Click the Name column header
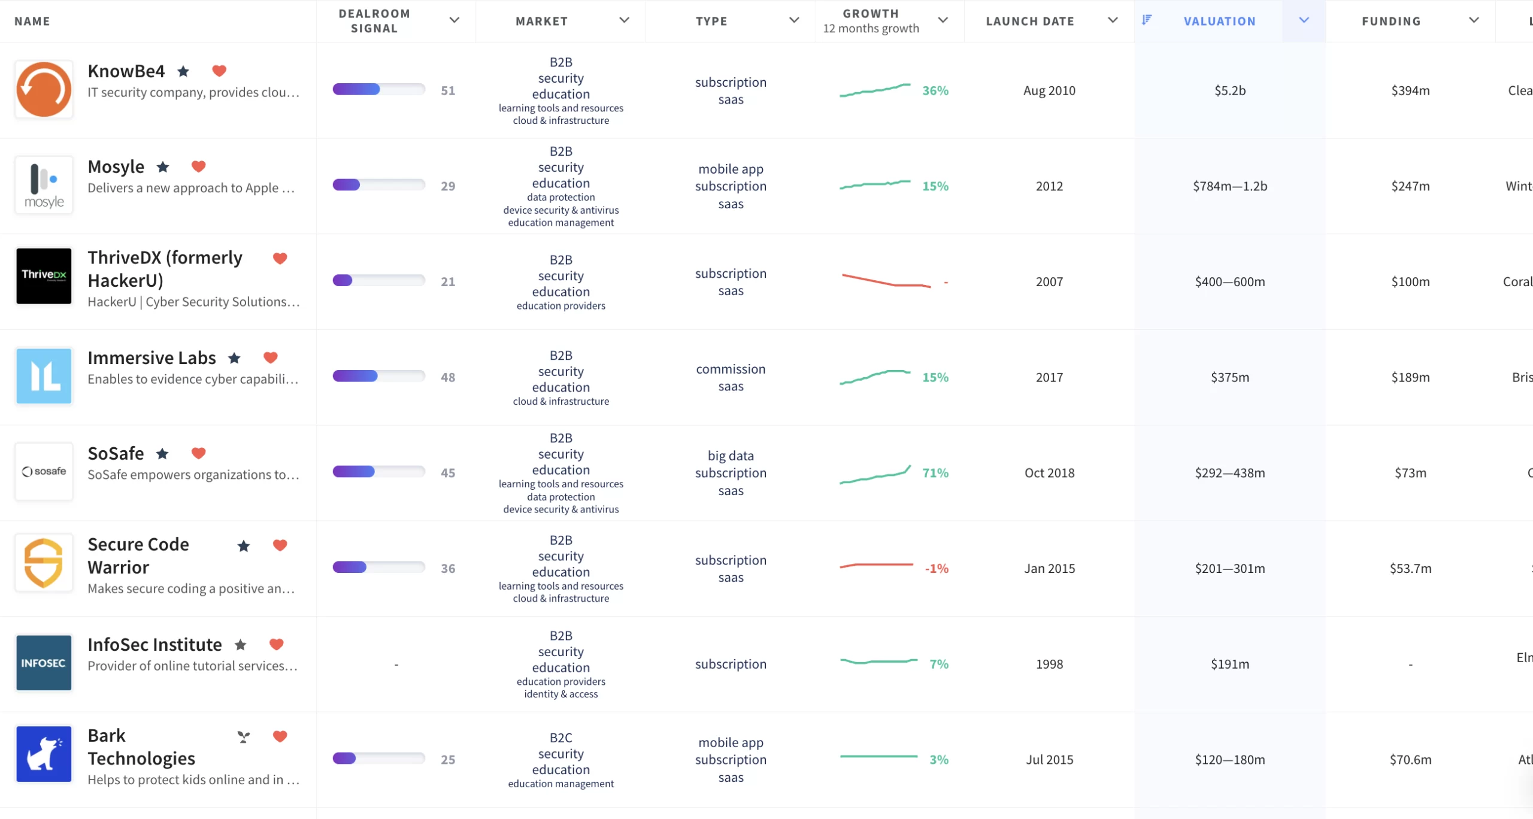1533x819 pixels. pos(32,21)
